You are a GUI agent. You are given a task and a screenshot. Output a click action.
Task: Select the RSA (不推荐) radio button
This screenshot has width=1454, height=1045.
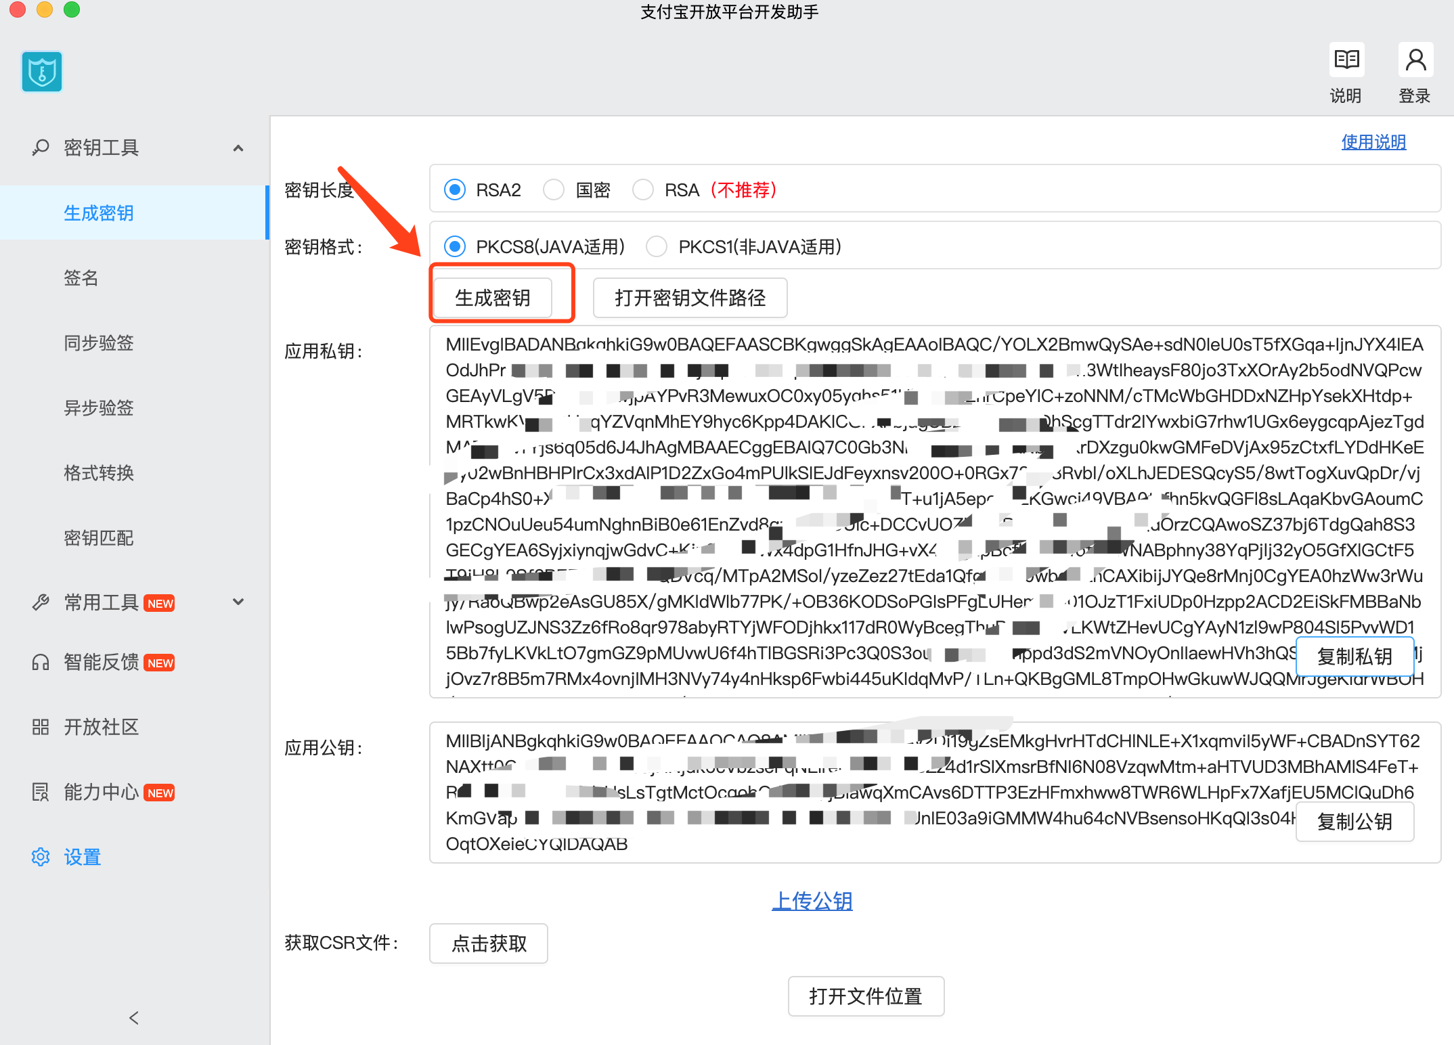click(x=643, y=190)
